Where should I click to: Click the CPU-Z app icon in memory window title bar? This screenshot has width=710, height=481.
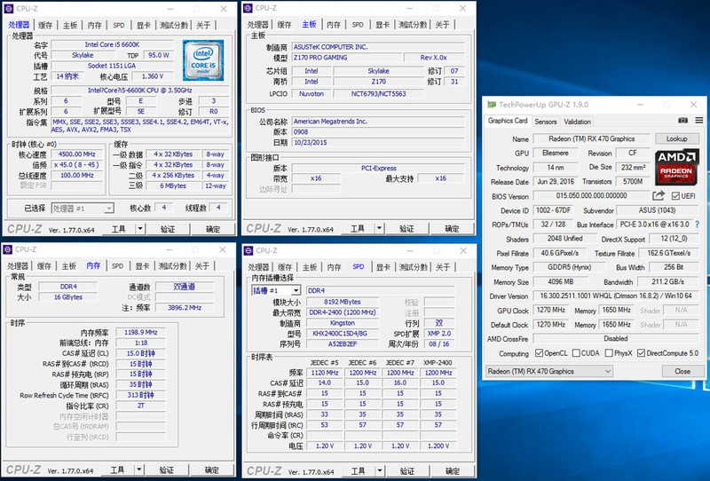pyautogui.click(x=7, y=249)
